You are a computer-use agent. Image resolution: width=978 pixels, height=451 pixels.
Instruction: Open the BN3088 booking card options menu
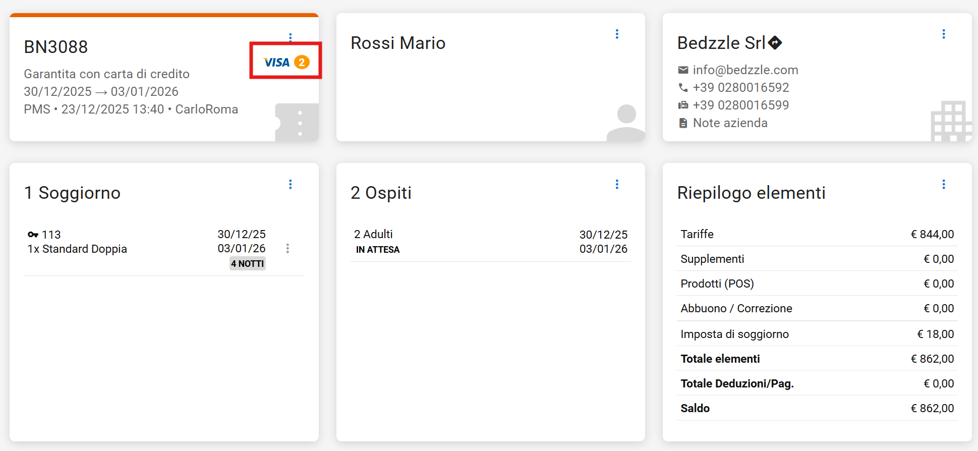(291, 37)
